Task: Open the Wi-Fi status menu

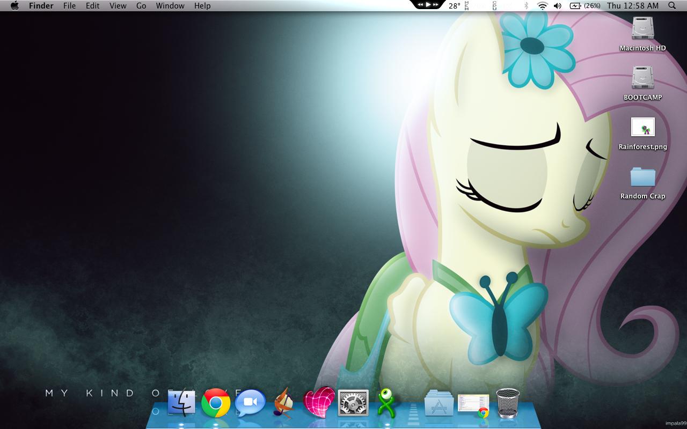Action: [x=542, y=6]
